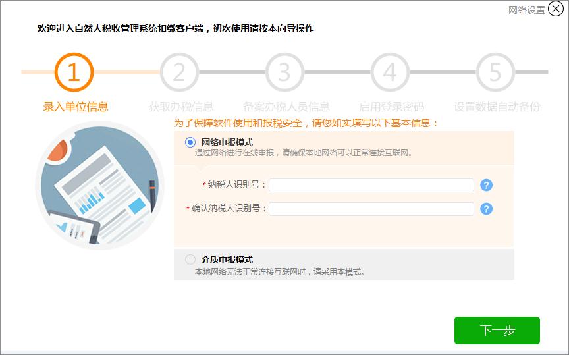Click the step 5 circle in wizard
Viewport: 569px width, 355px height.
pyautogui.click(x=495, y=72)
